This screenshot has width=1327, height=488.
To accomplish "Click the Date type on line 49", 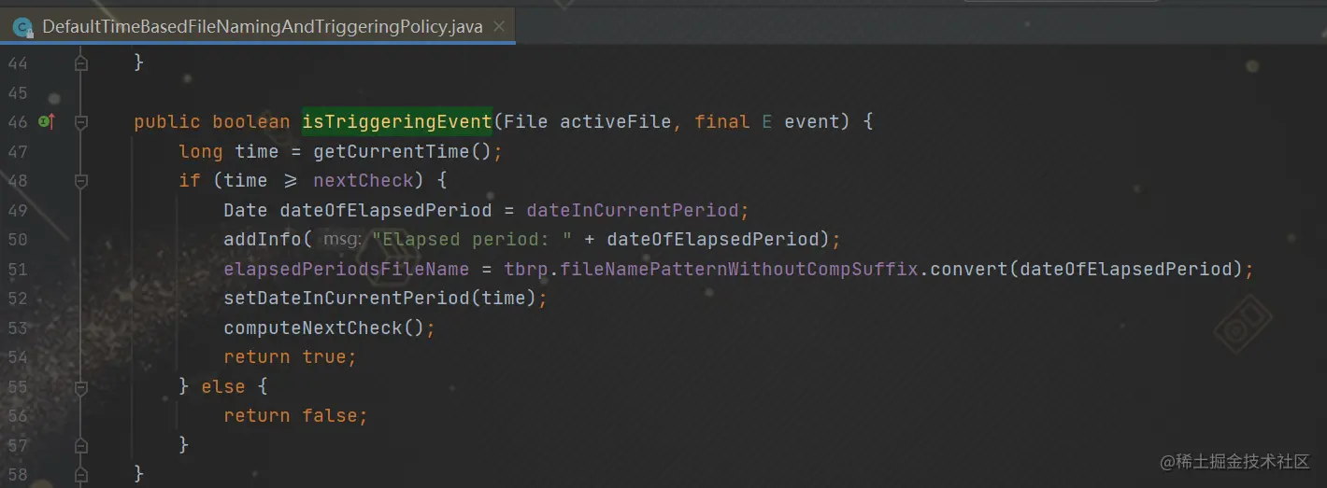I will pos(246,210).
